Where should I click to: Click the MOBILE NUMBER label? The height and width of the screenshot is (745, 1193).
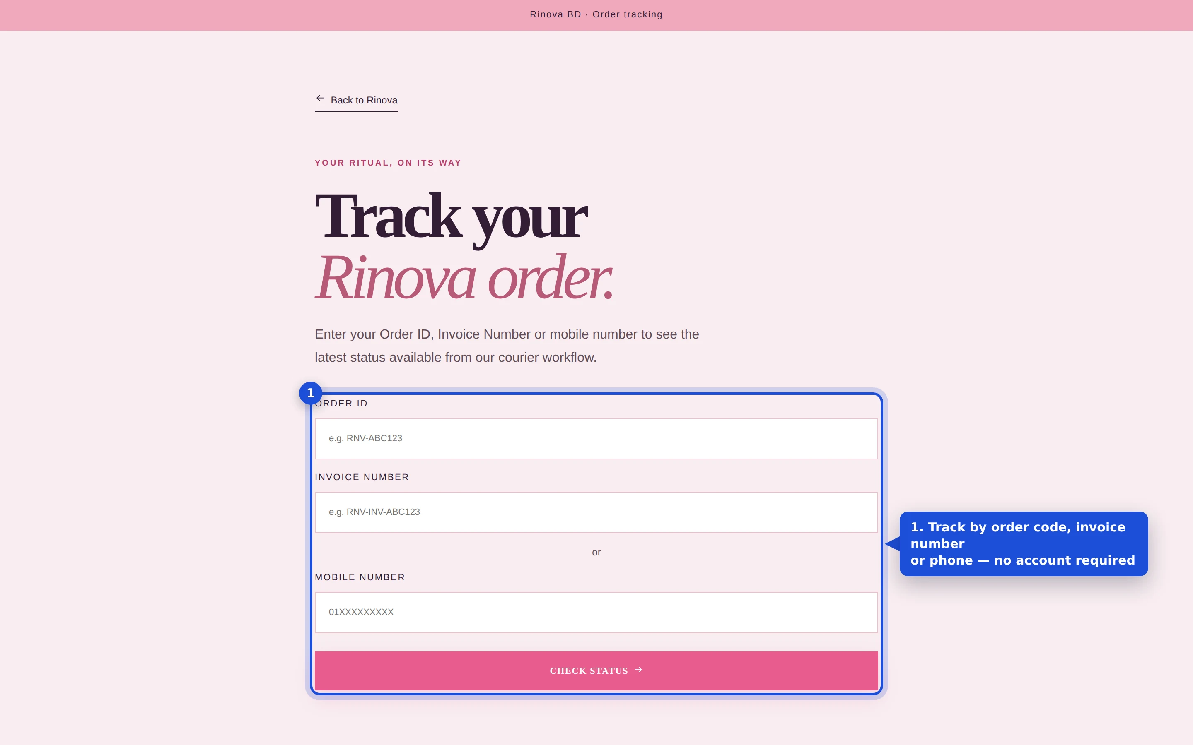point(360,577)
